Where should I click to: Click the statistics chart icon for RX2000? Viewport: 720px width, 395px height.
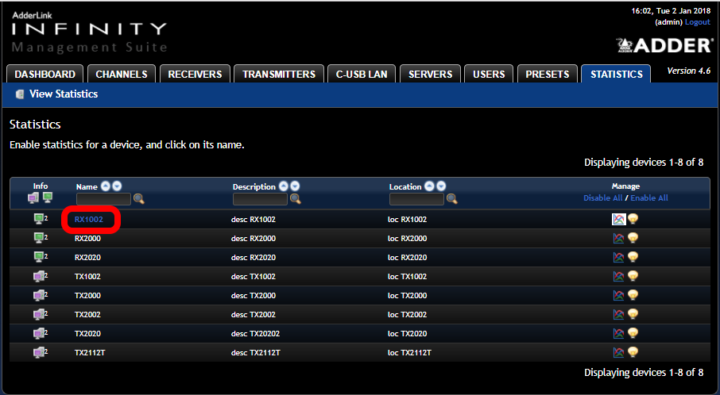[x=618, y=238]
